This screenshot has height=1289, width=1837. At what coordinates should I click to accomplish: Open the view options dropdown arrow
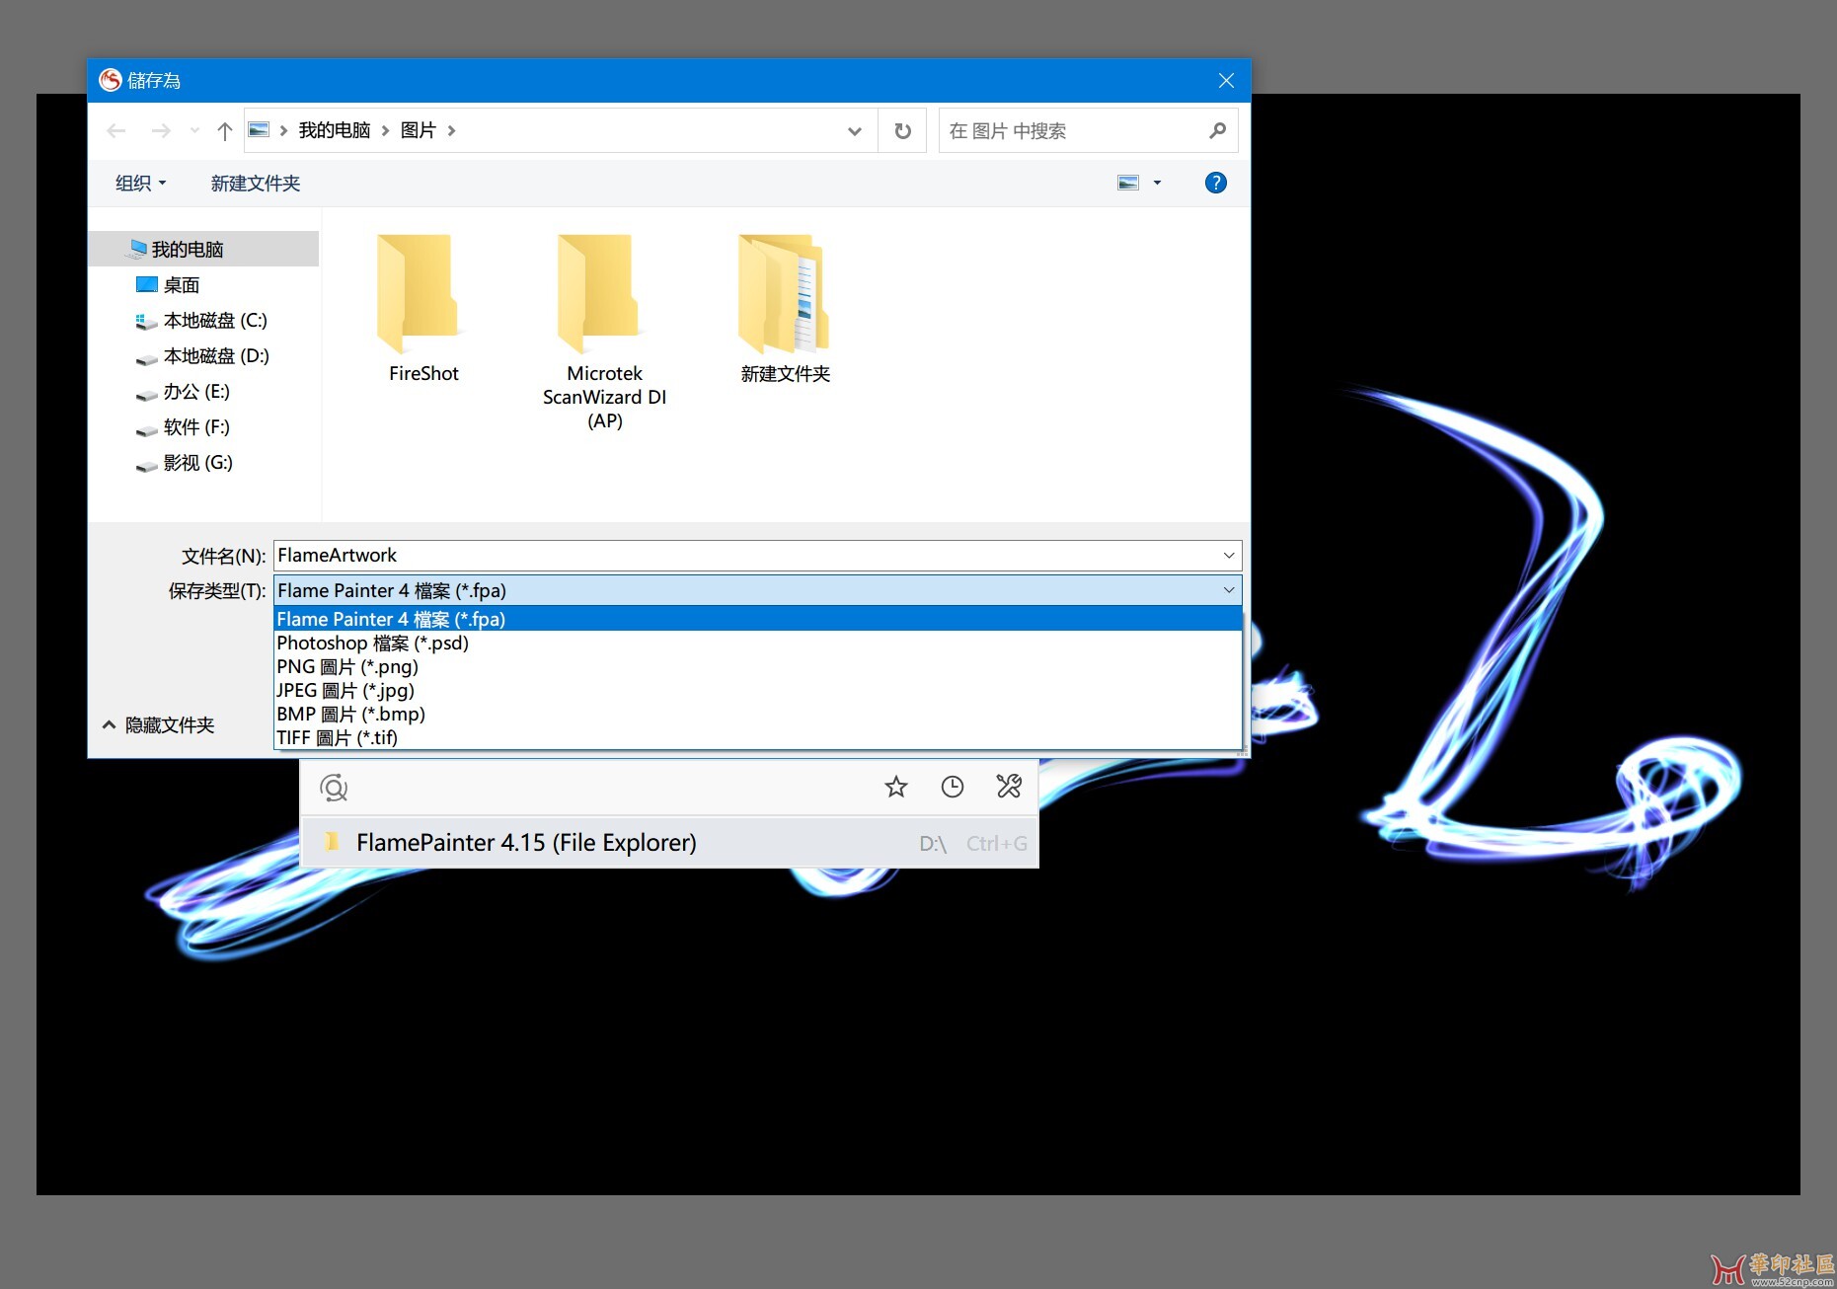tap(1157, 183)
